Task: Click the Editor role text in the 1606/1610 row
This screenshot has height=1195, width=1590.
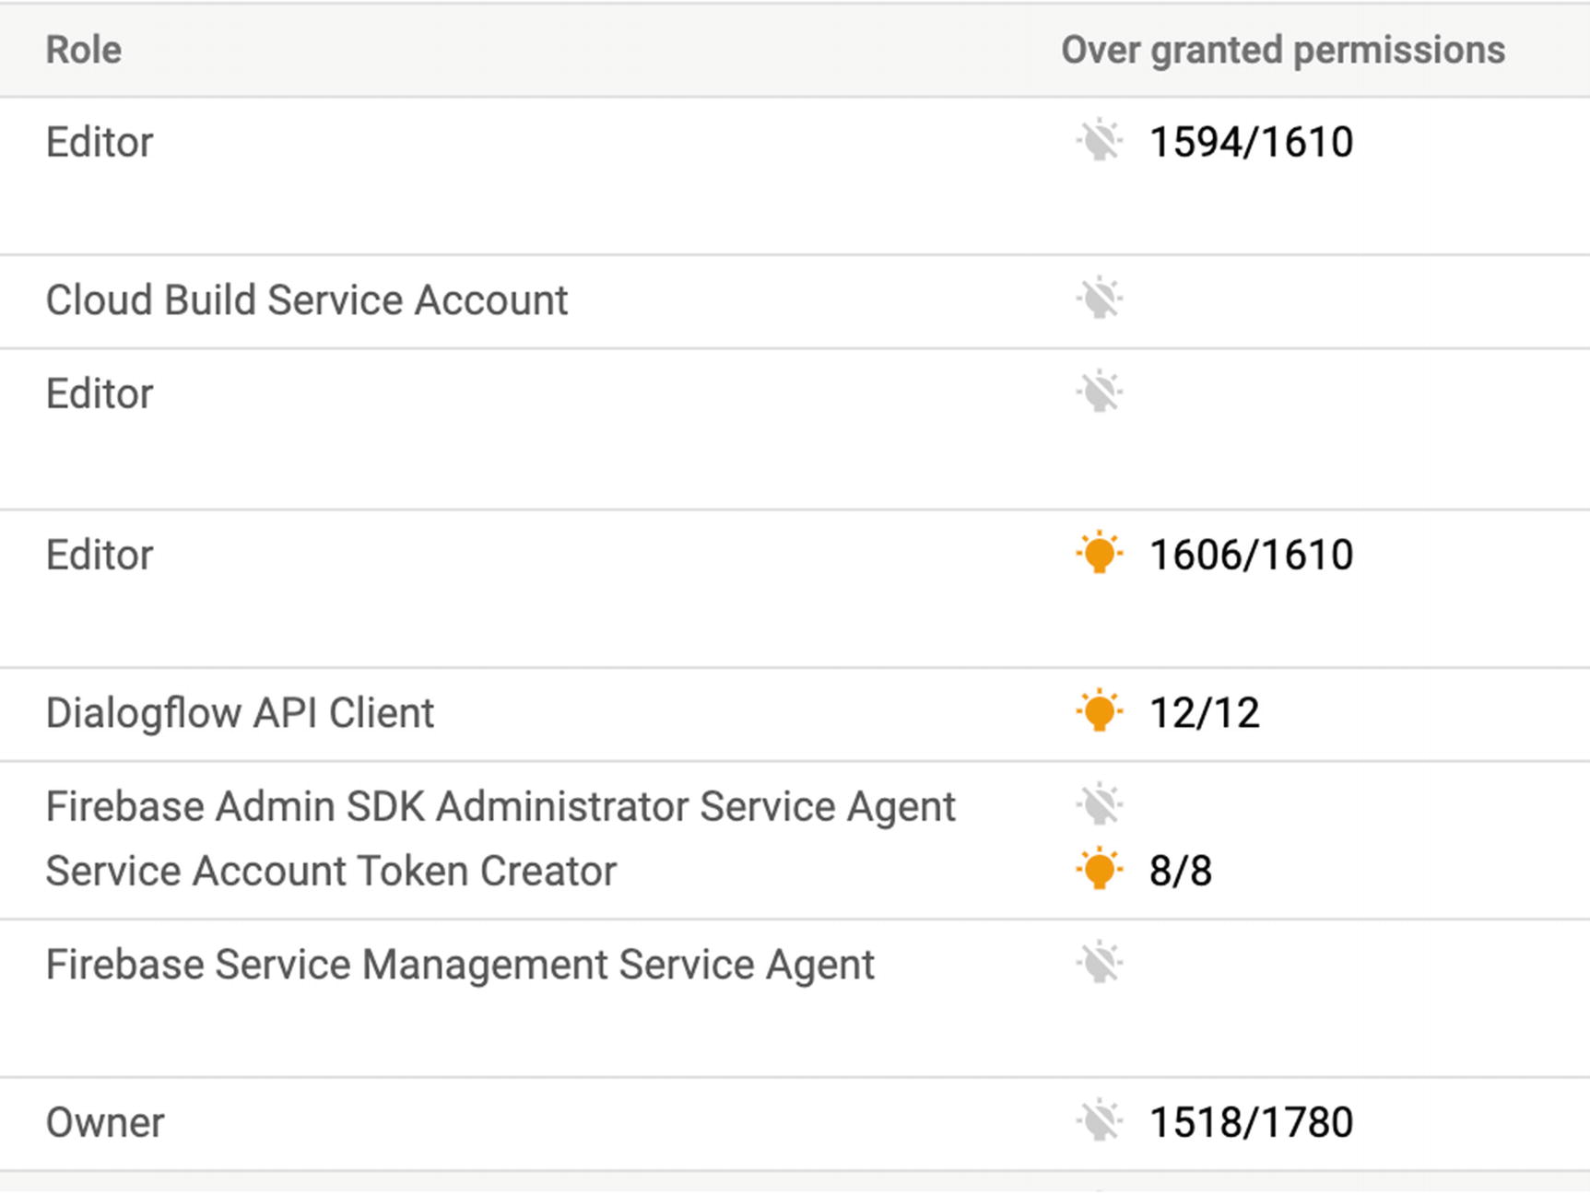Action: [x=100, y=556]
